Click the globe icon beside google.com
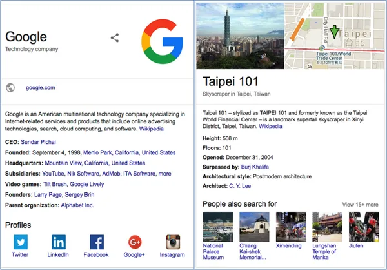 click(x=10, y=88)
